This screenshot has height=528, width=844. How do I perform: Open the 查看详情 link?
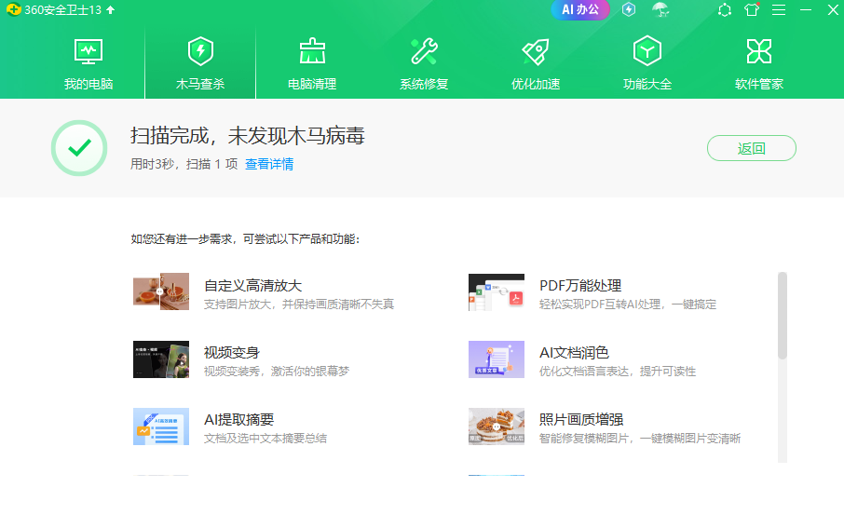[x=269, y=164]
